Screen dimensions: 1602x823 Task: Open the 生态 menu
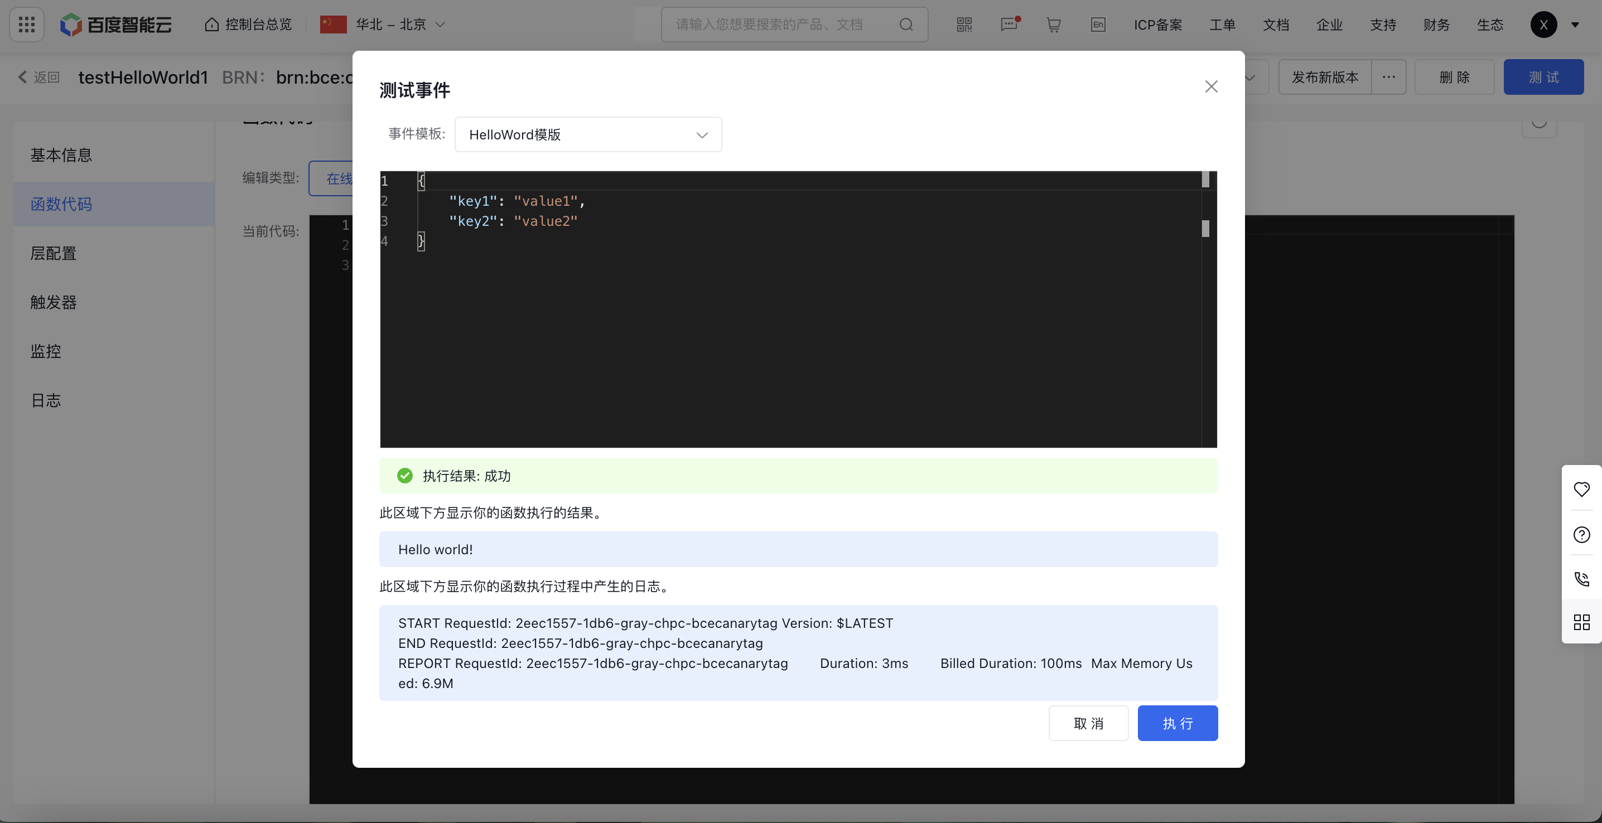click(1489, 24)
